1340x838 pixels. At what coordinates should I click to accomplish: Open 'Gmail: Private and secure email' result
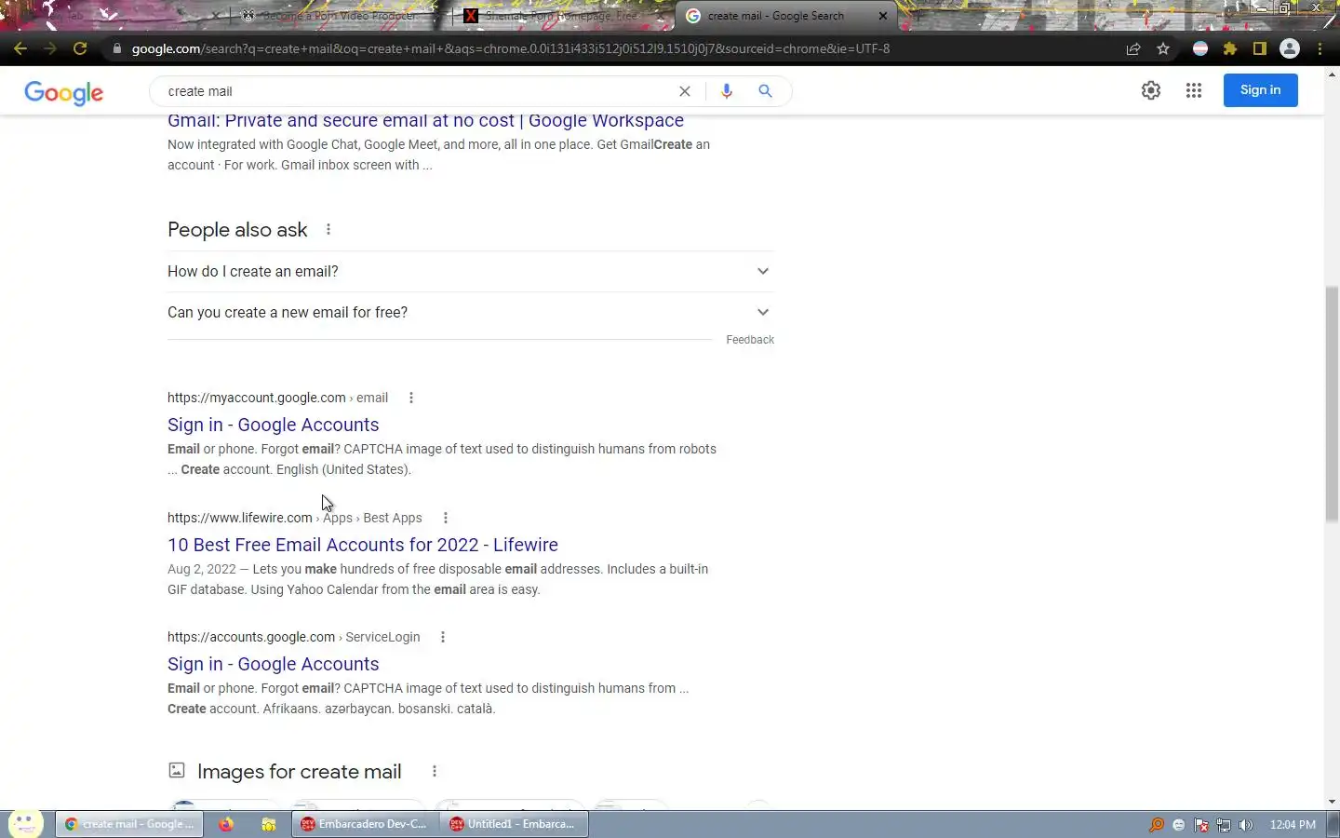point(425,120)
